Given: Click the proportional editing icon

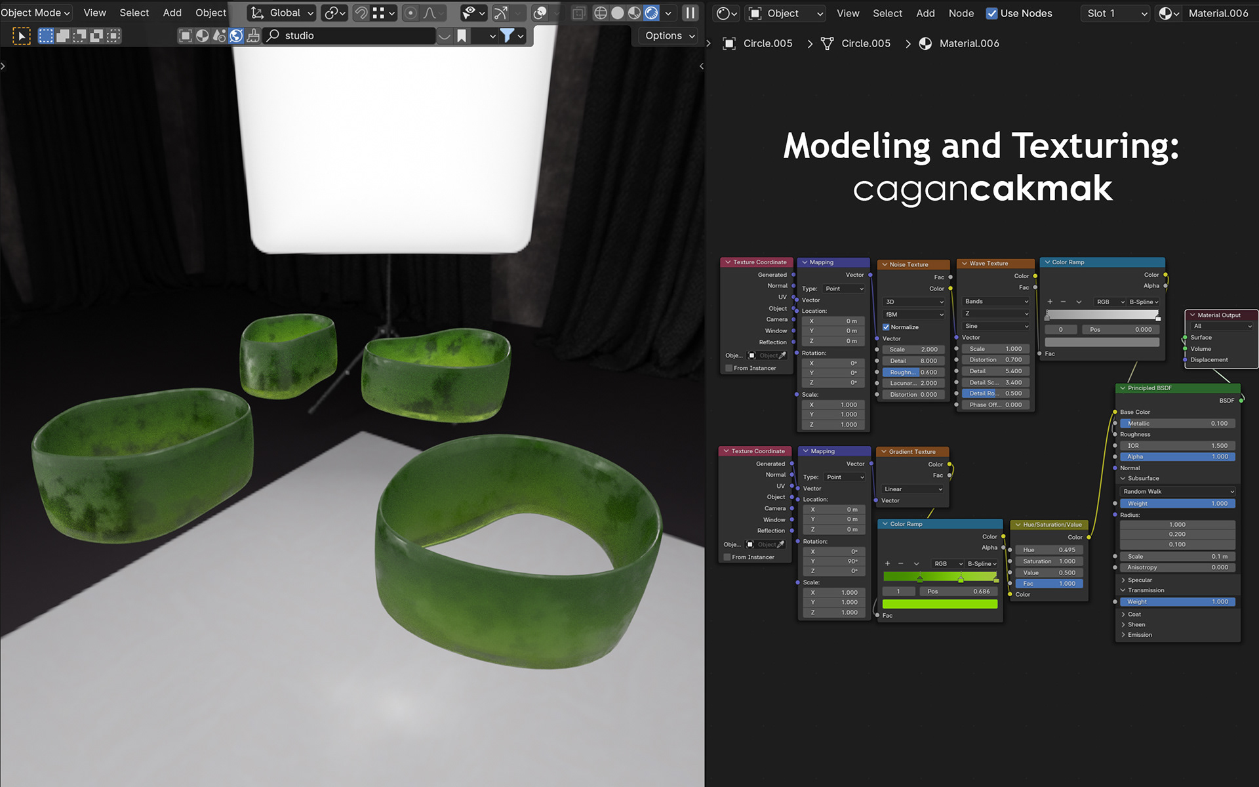Looking at the screenshot, I should [410, 13].
